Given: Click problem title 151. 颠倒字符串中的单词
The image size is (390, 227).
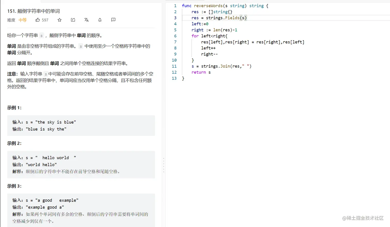Looking at the screenshot, I should [34, 11].
